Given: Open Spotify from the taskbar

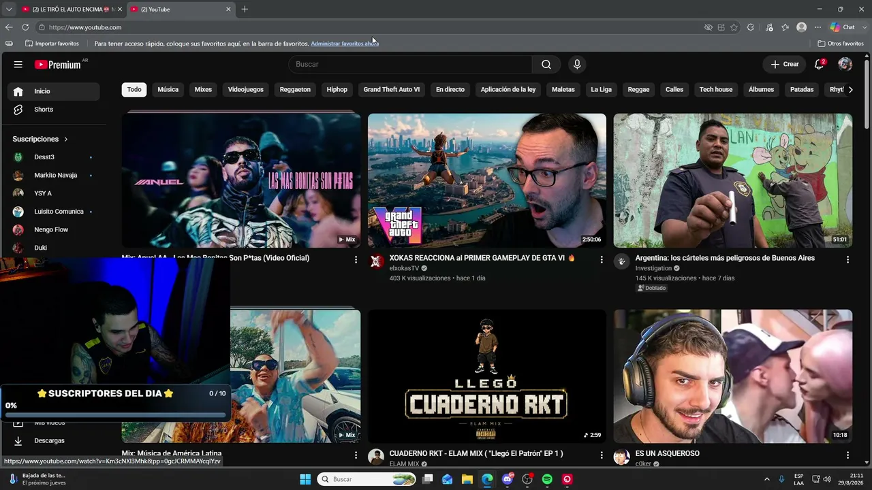Looking at the screenshot, I should coord(547,479).
